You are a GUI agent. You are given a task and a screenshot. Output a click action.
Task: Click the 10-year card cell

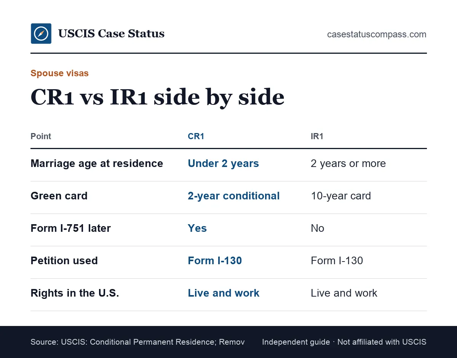340,196
